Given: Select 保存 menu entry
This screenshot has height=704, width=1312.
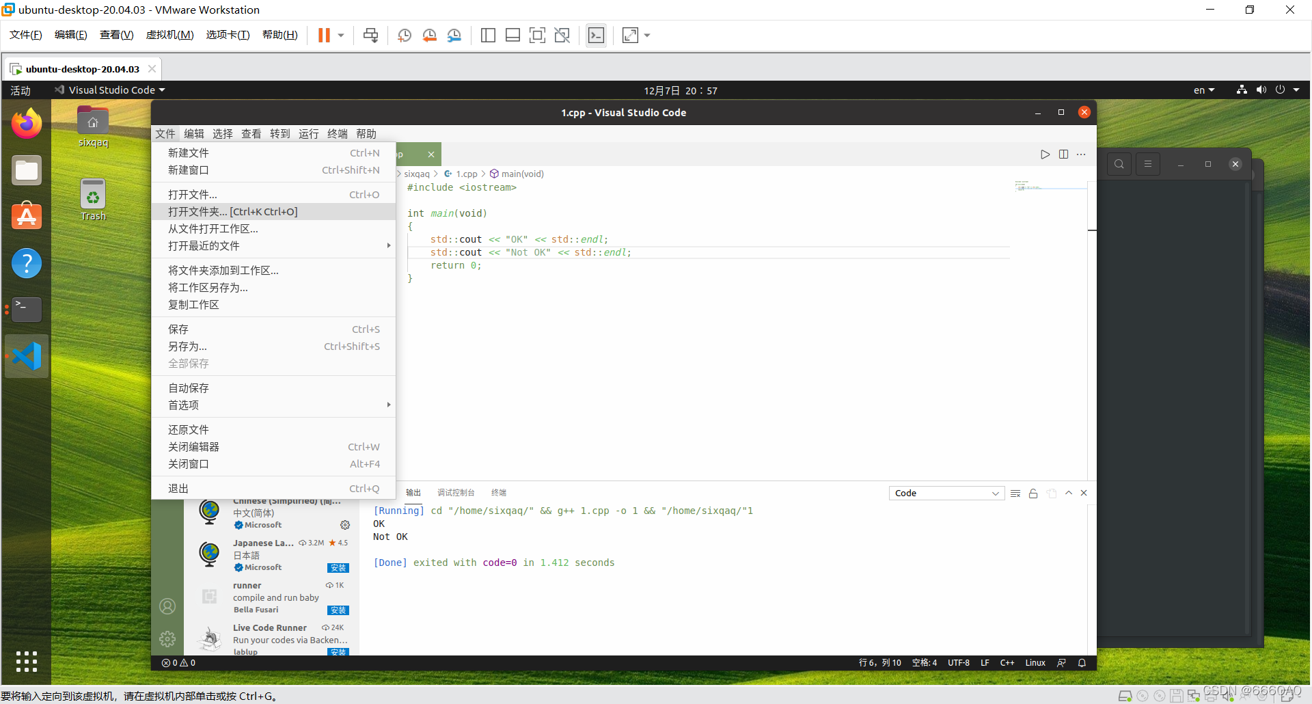Looking at the screenshot, I should (273, 329).
